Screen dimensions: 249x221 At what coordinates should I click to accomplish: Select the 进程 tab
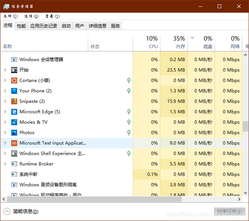[8, 25]
